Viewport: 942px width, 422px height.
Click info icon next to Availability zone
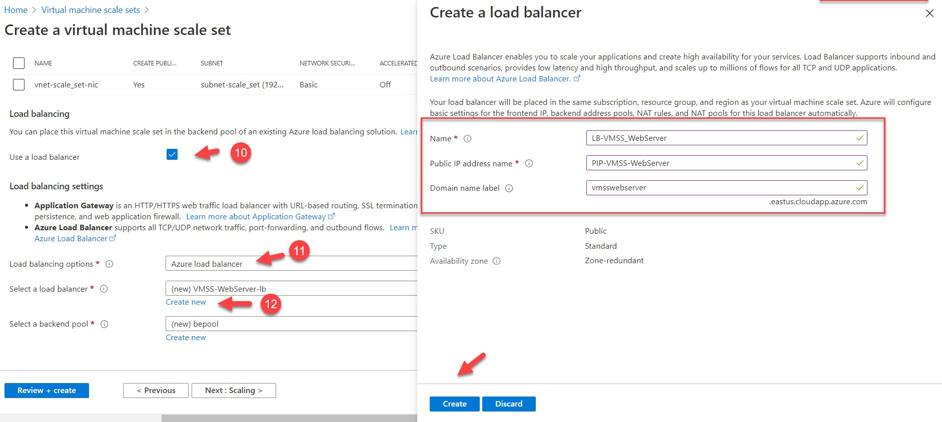(x=496, y=261)
